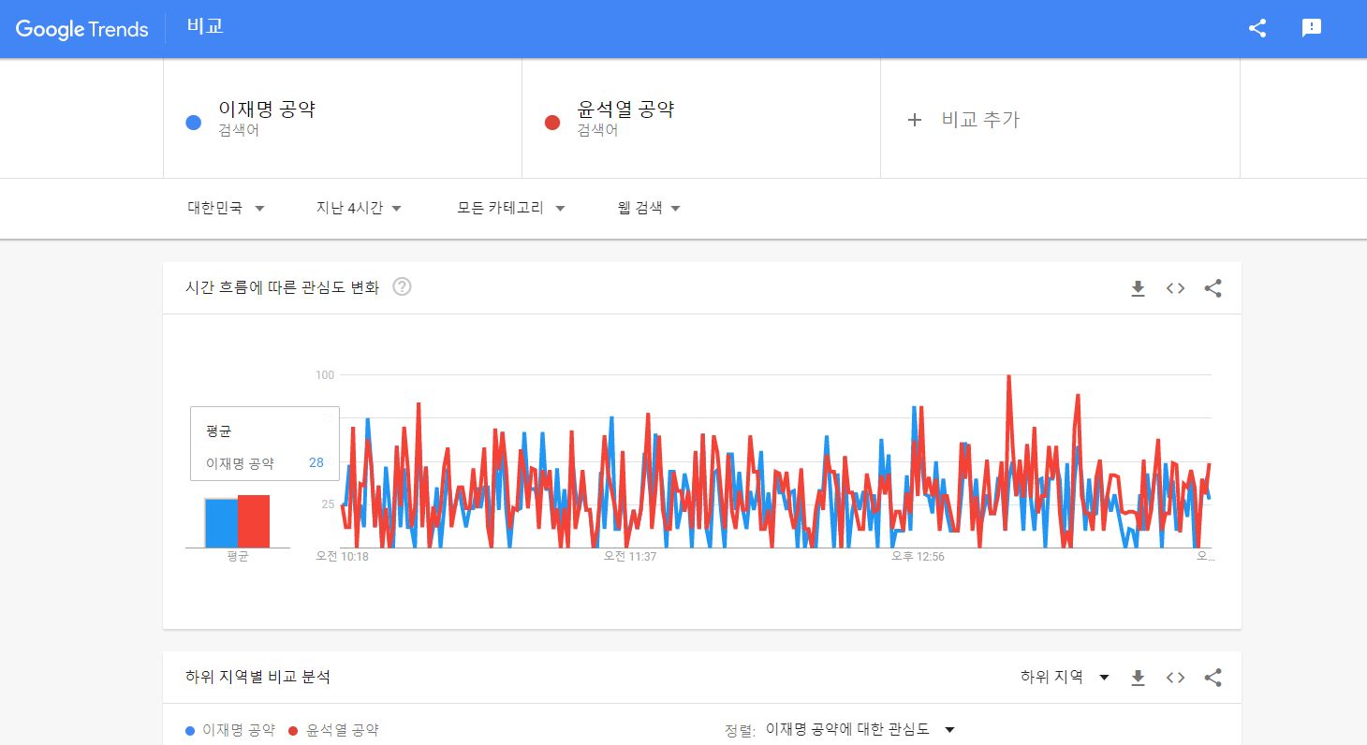The image size is (1367, 745).
Task: Open the 웹 검색 search type dropdown
Action: click(x=649, y=208)
